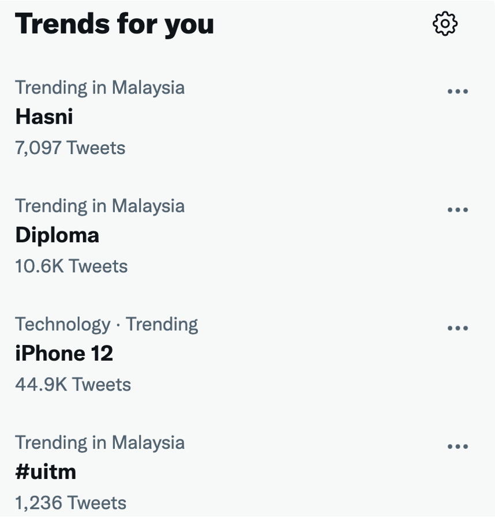Select the 10.6K Tweets count
The width and height of the screenshot is (495, 517).
pos(72,266)
